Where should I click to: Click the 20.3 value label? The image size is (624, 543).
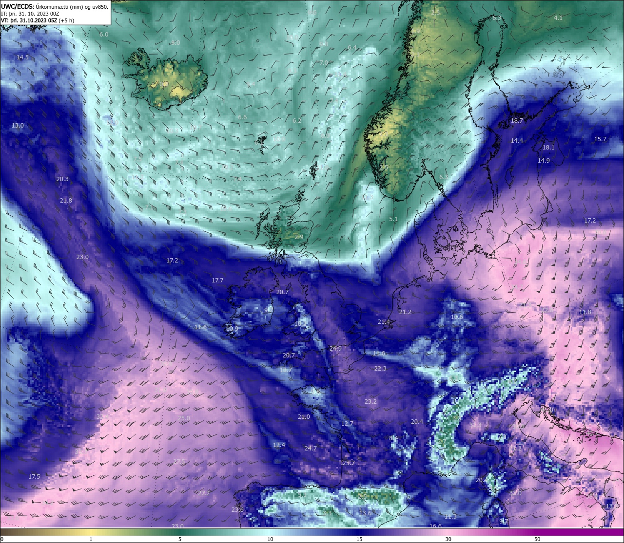[62, 179]
